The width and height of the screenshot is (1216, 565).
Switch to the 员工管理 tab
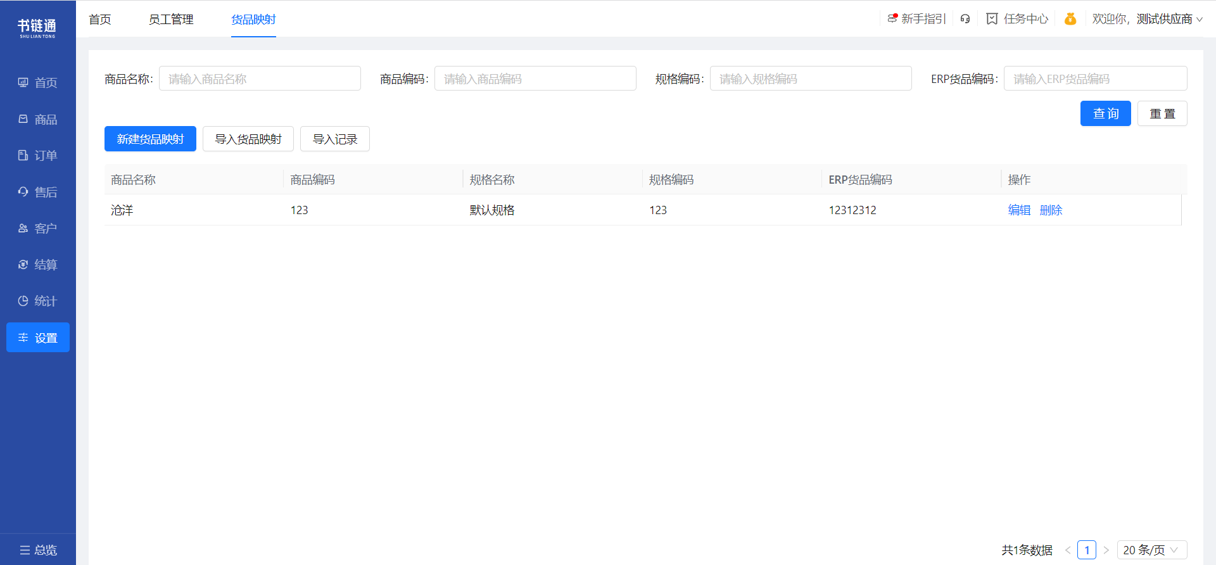171,20
